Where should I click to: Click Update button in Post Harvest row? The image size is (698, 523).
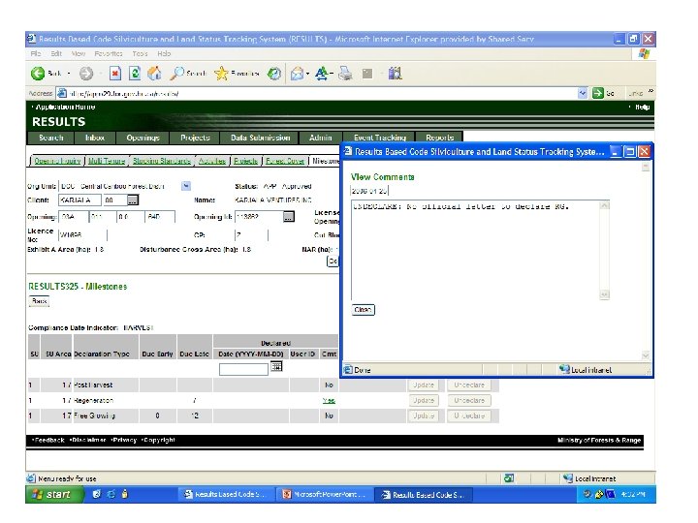point(424,385)
